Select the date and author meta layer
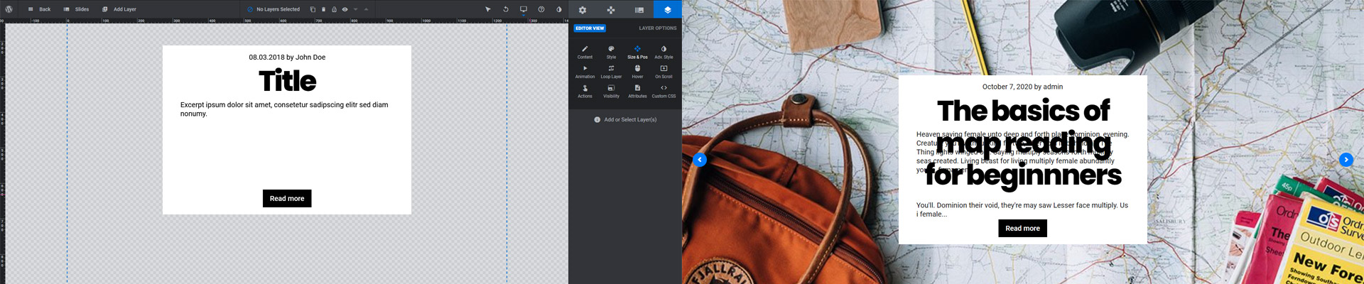 [x=287, y=58]
